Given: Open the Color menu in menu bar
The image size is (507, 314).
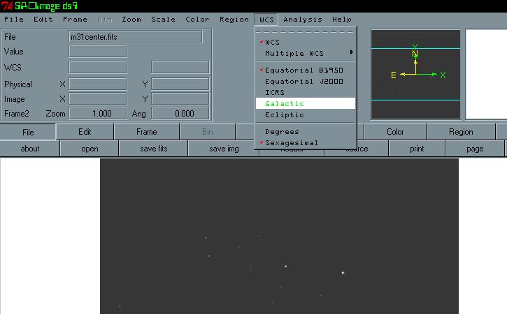Looking at the screenshot, I should pos(197,20).
